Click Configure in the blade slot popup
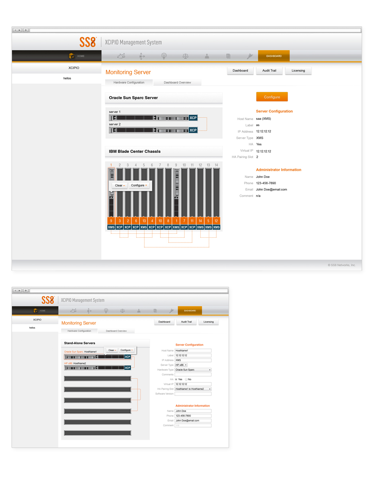The width and height of the screenshot is (374, 481). 139,185
